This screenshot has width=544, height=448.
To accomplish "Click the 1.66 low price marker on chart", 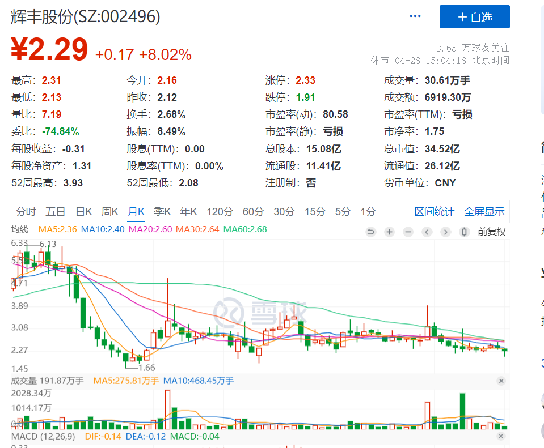I will click(146, 368).
